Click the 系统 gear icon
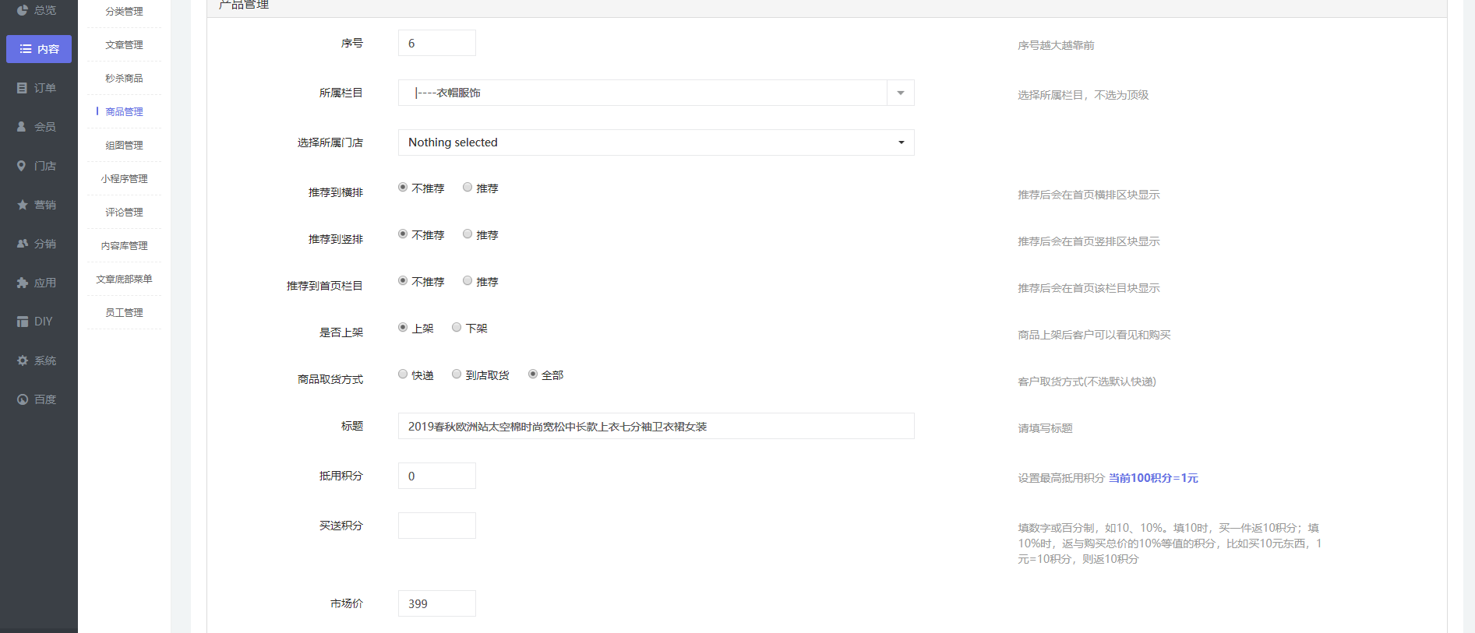The image size is (1475, 633). tap(23, 360)
